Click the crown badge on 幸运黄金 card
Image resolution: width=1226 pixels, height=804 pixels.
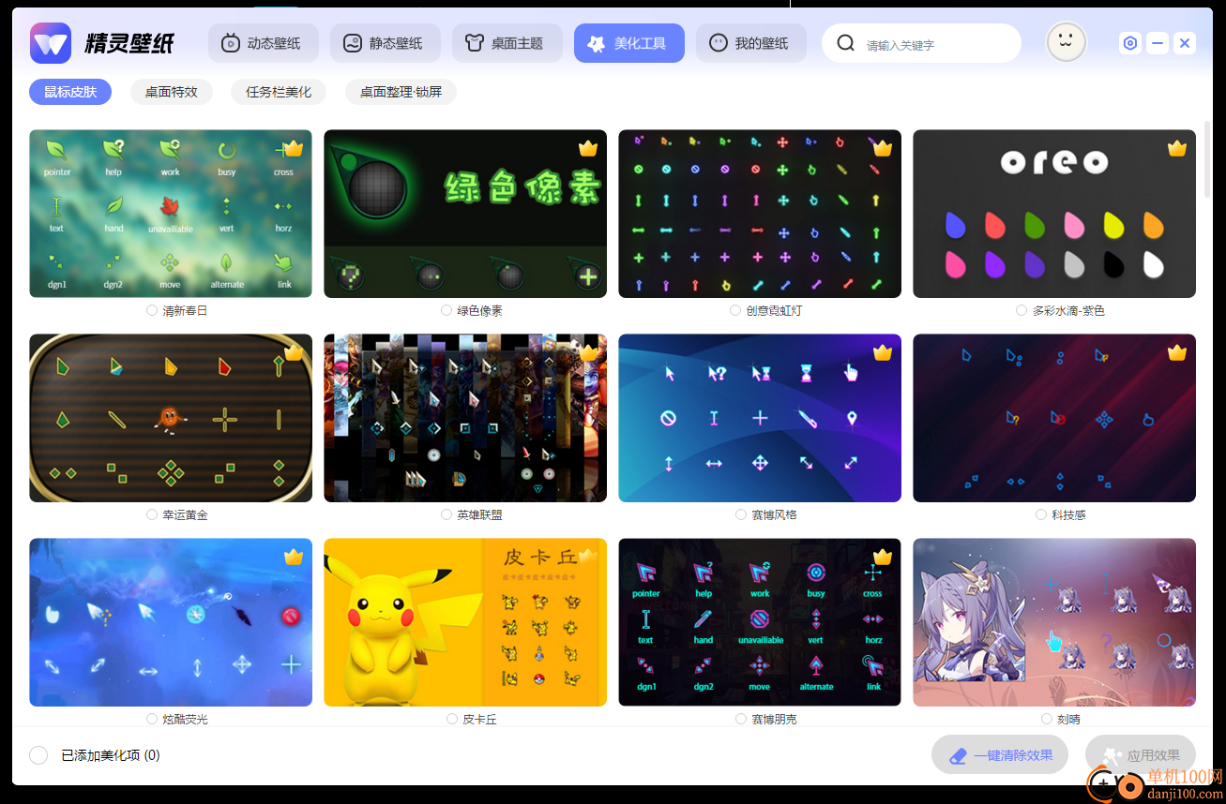pyautogui.click(x=294, y=352)
